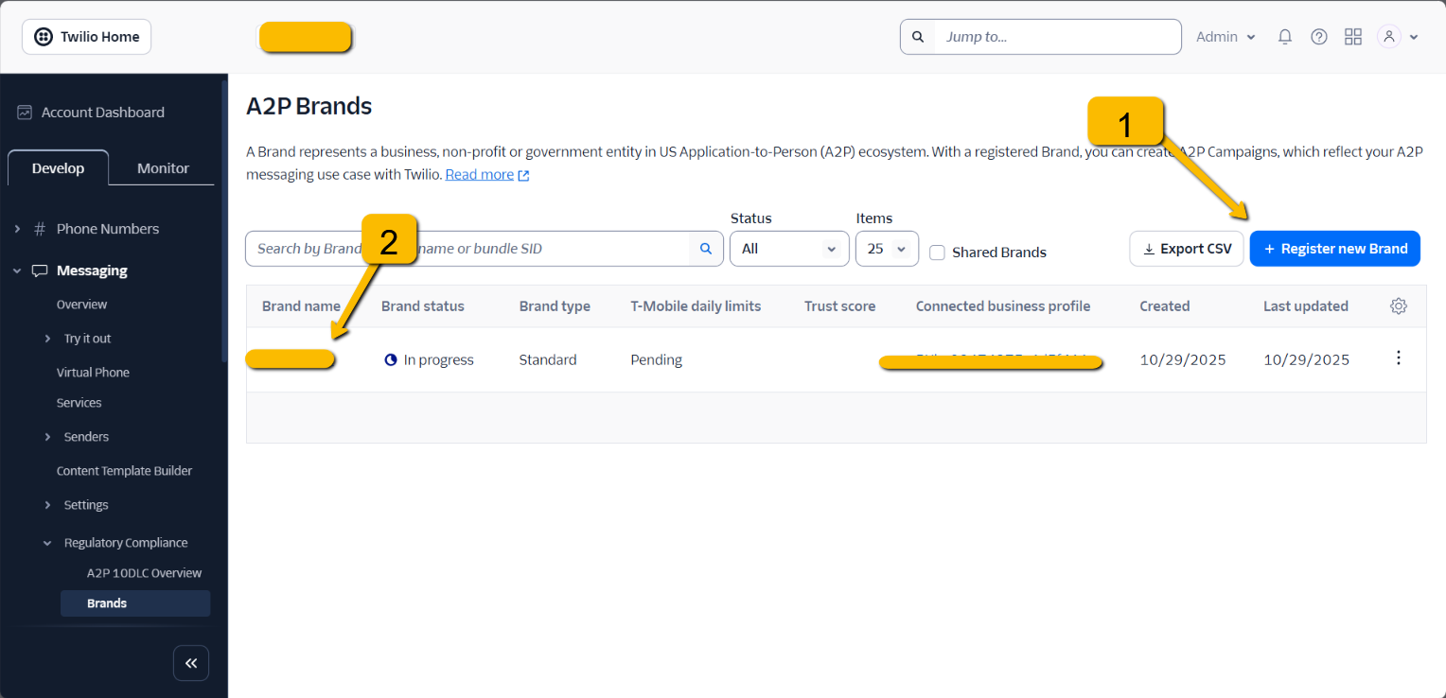Viewport: 1446px width, 698px height.
Task: Click the In progress status indicator
Action: point(429,359)
